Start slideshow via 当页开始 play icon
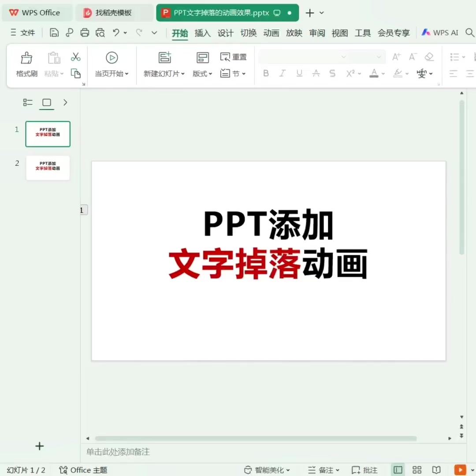This screenshot has height=476, width=476. click(112, 58)
